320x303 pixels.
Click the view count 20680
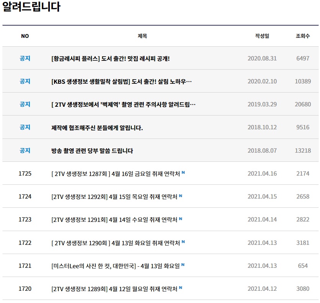pos(303,104)
